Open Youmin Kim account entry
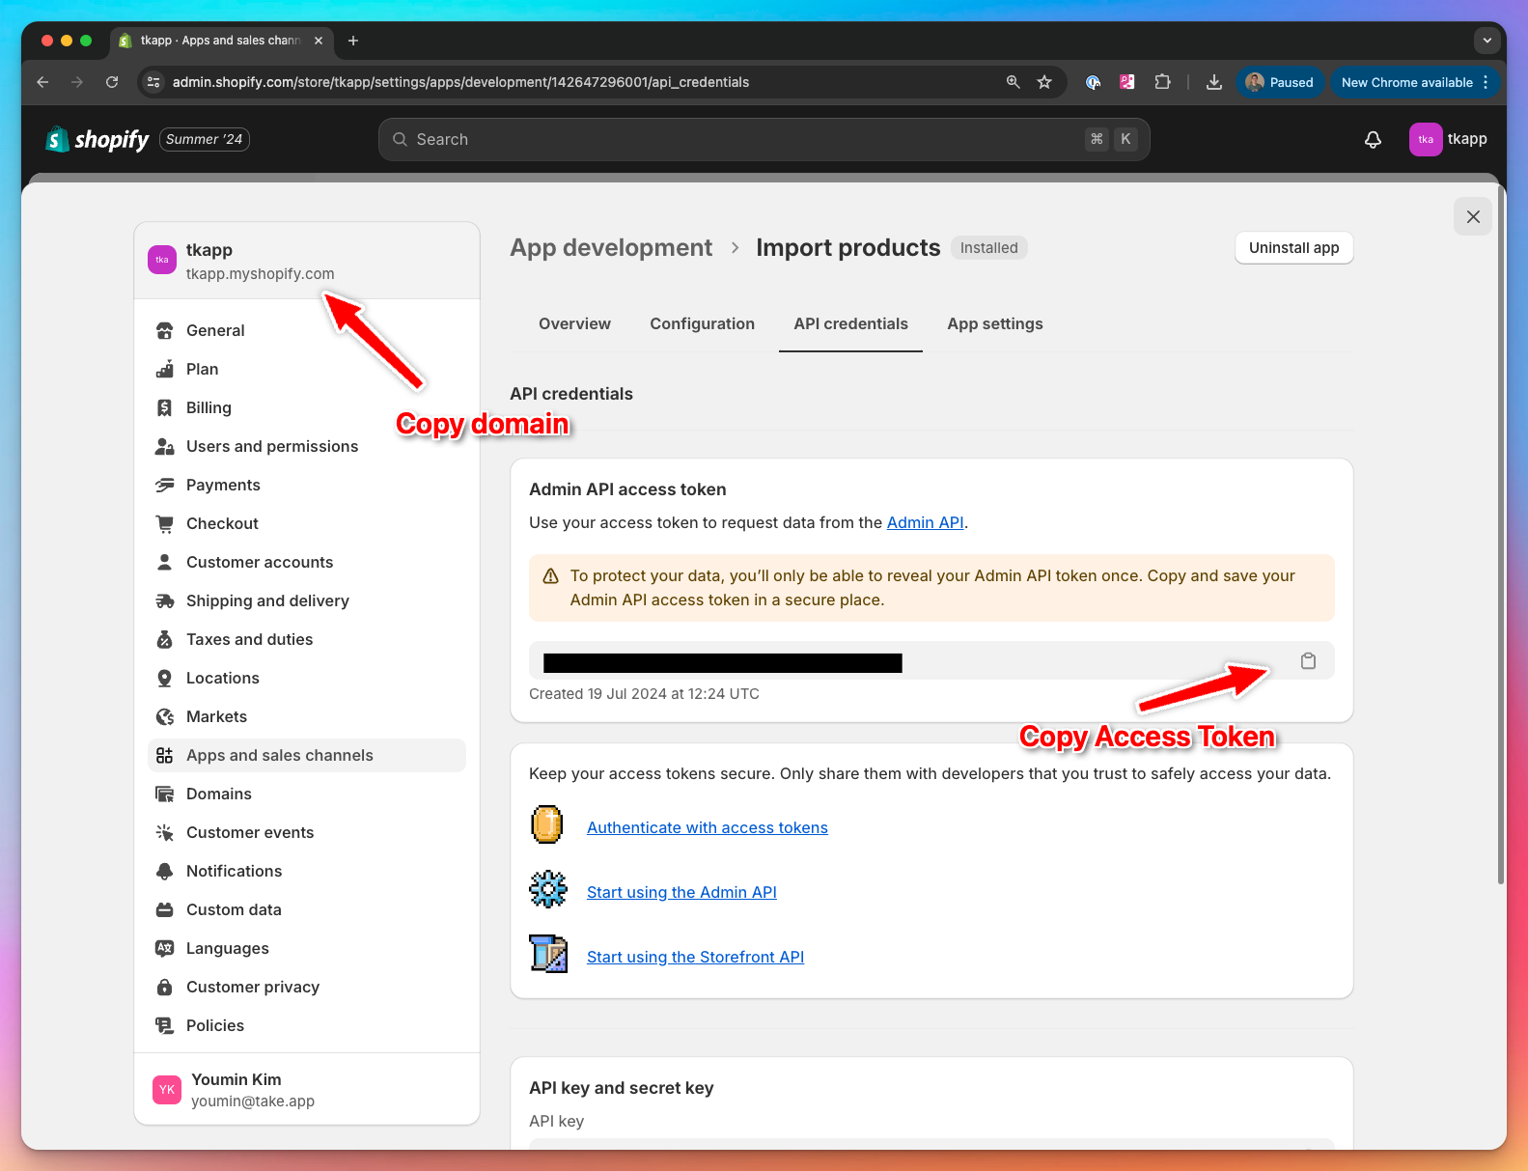1528x1171 pixels. click(x=307, y=1090)
